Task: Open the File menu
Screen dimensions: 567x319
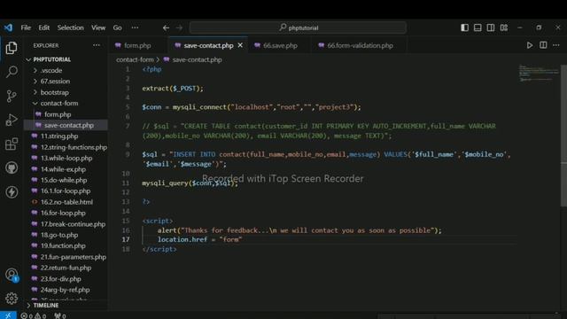Action: point(26,27)
